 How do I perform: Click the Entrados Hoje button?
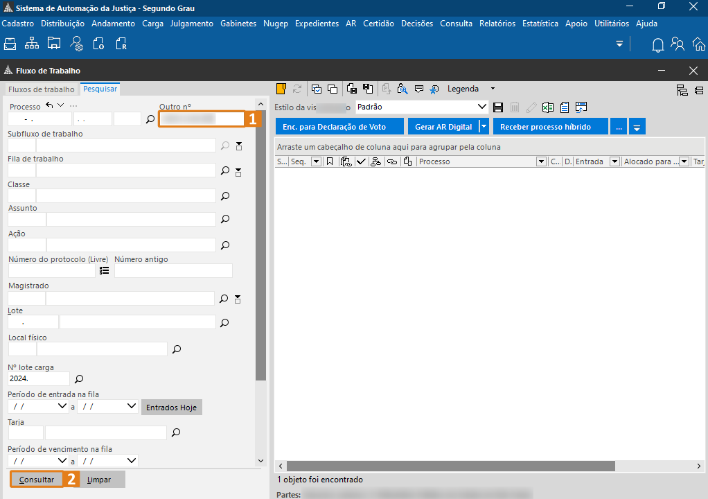coord(171,408)
